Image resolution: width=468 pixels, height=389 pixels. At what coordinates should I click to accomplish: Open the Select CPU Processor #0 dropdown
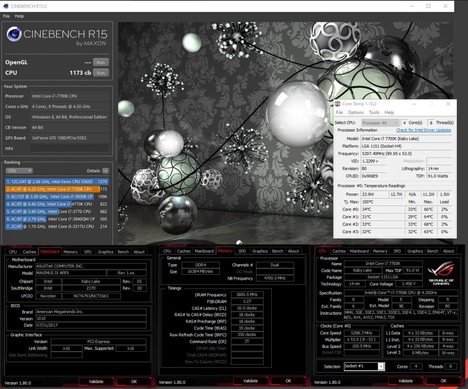pos(380,123)
